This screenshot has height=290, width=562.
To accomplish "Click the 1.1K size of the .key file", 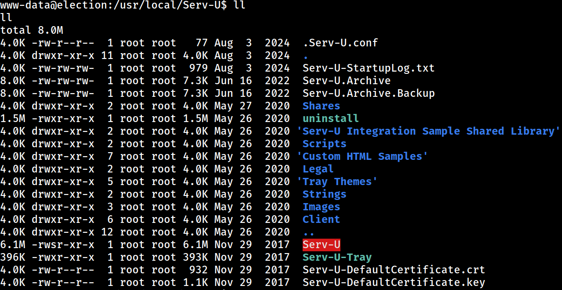I will 195,282.
